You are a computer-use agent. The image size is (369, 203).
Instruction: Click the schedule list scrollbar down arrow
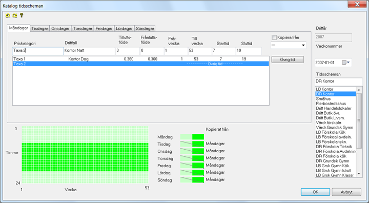(359, 174)
